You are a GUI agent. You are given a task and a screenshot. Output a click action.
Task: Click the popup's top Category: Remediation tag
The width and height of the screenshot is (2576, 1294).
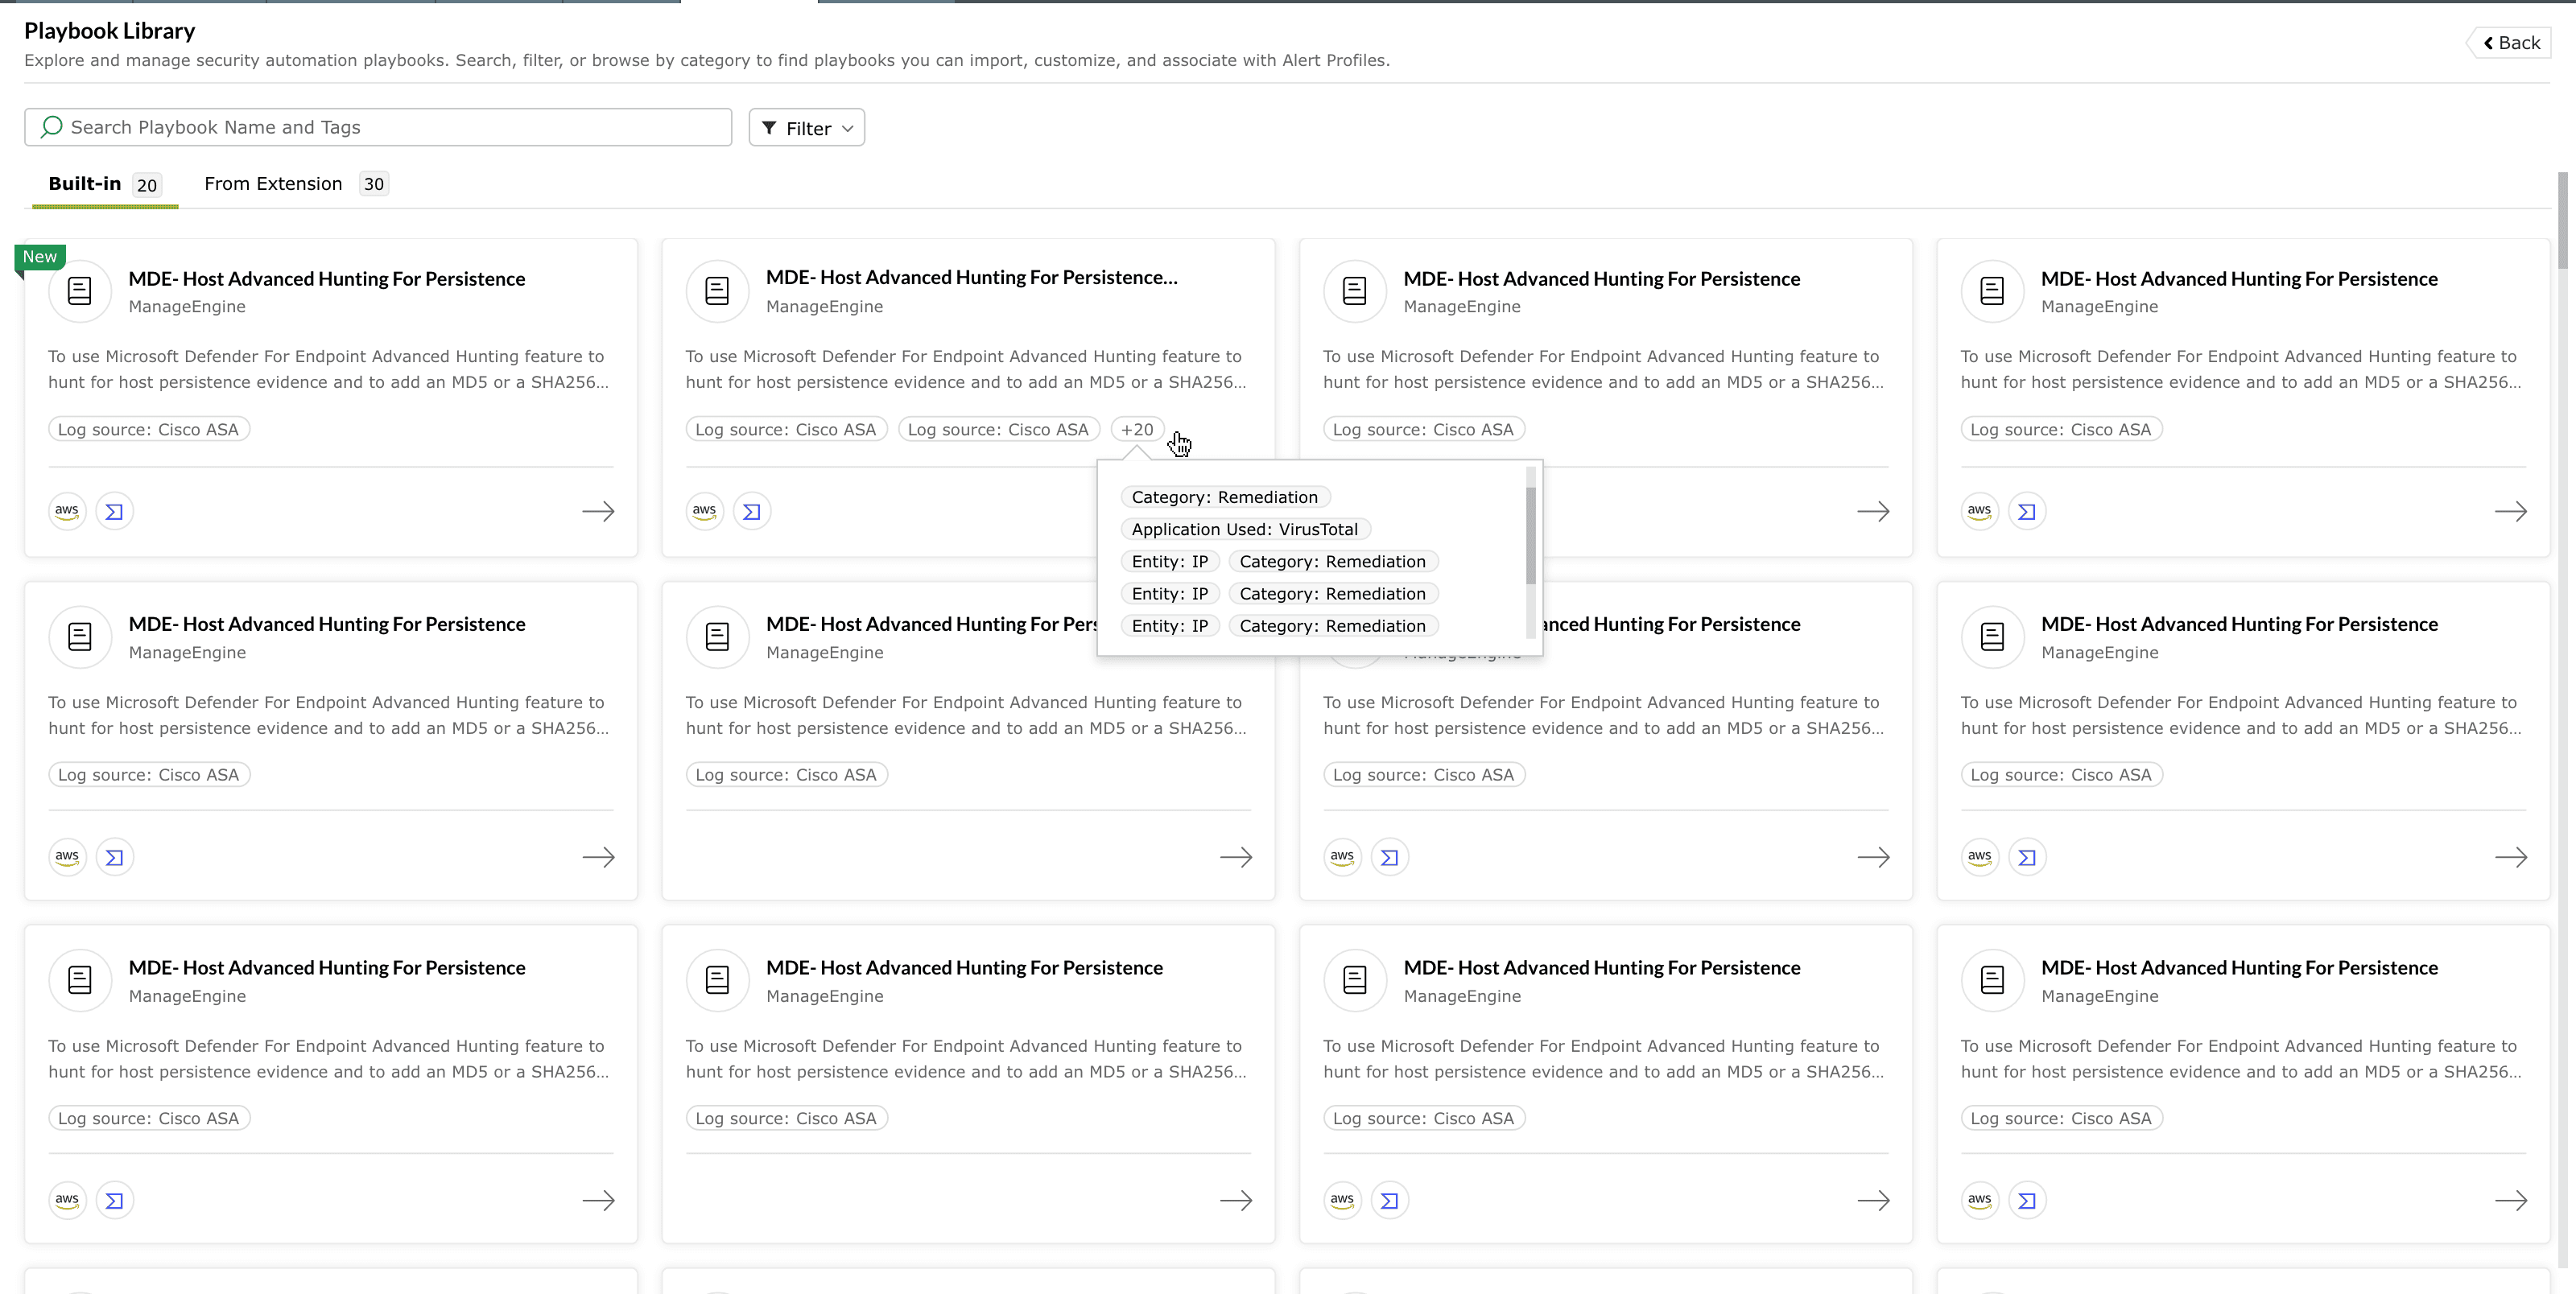pyautogui.click(x=1225, y=497)
